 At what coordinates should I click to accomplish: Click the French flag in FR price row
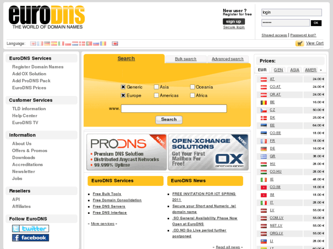[263, 141]
